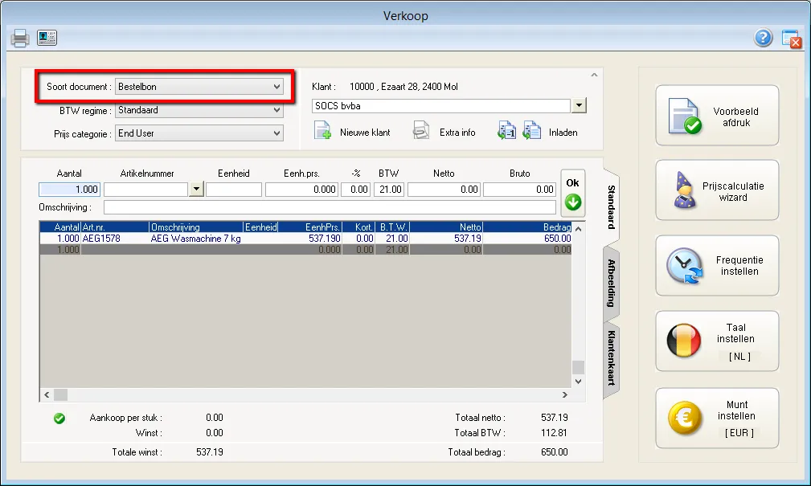Click the Extra info icon
Screen dimensions: 811x486
[x=422, y=132]
